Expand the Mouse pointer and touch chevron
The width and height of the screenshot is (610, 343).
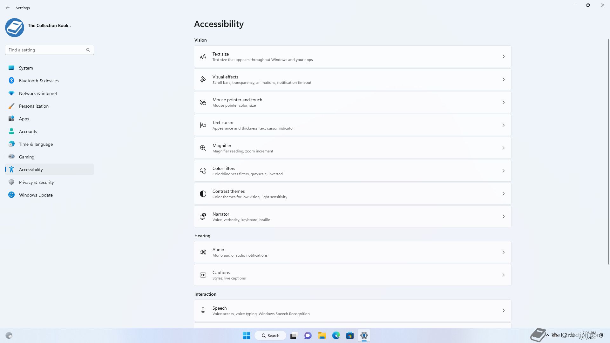tap(504, 102)
